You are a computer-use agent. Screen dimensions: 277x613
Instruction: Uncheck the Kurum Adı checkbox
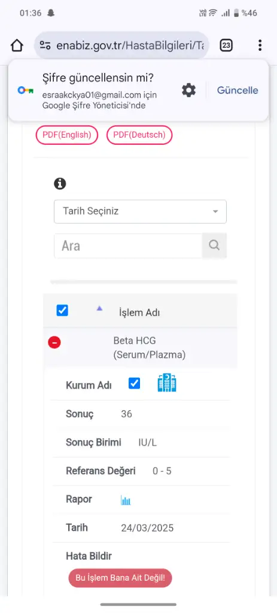tap(135, 384)
